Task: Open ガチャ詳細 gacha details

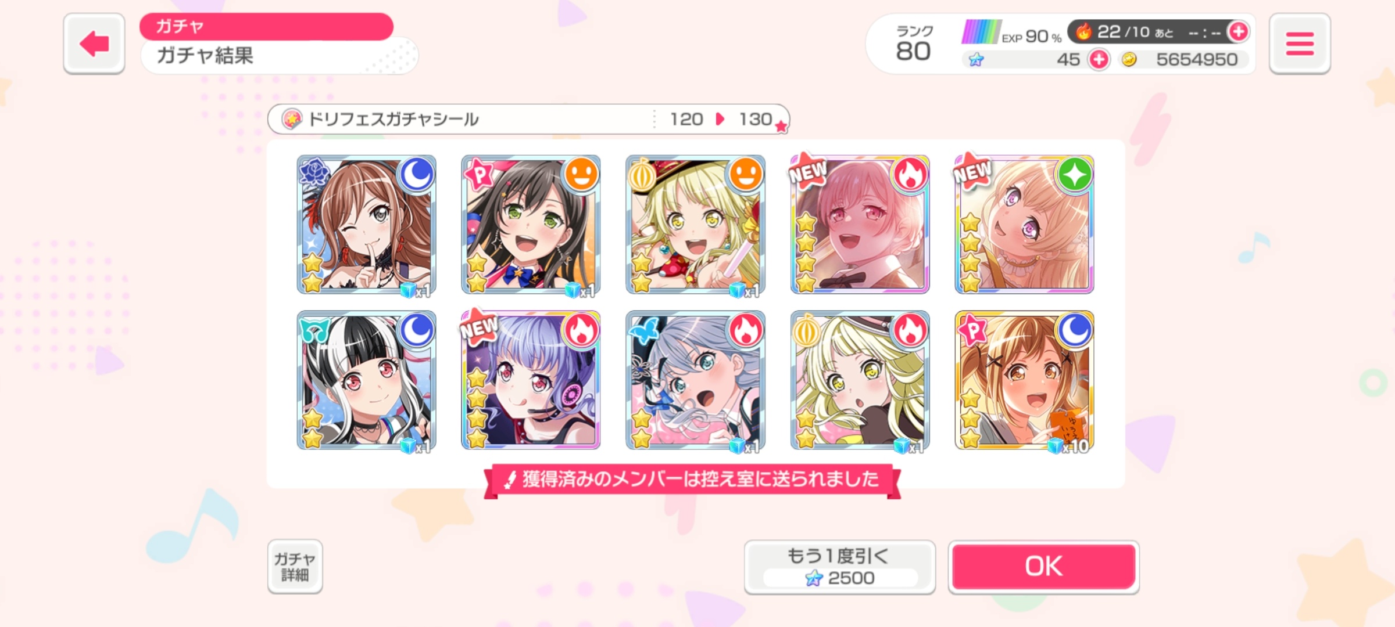Action: (x=295, y=567)
